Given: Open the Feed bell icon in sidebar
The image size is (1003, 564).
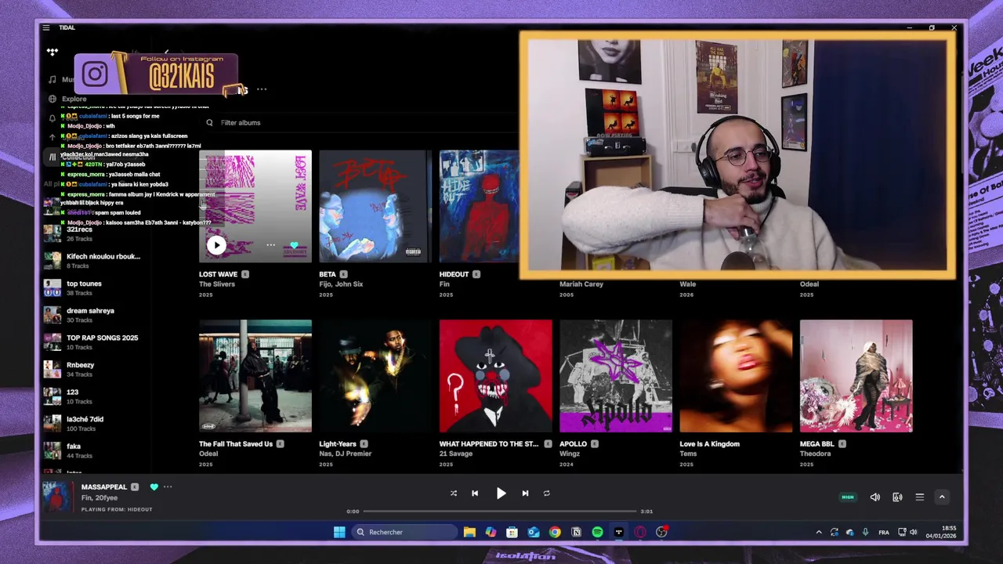Looking at the screenshot, I should point(53,118).
